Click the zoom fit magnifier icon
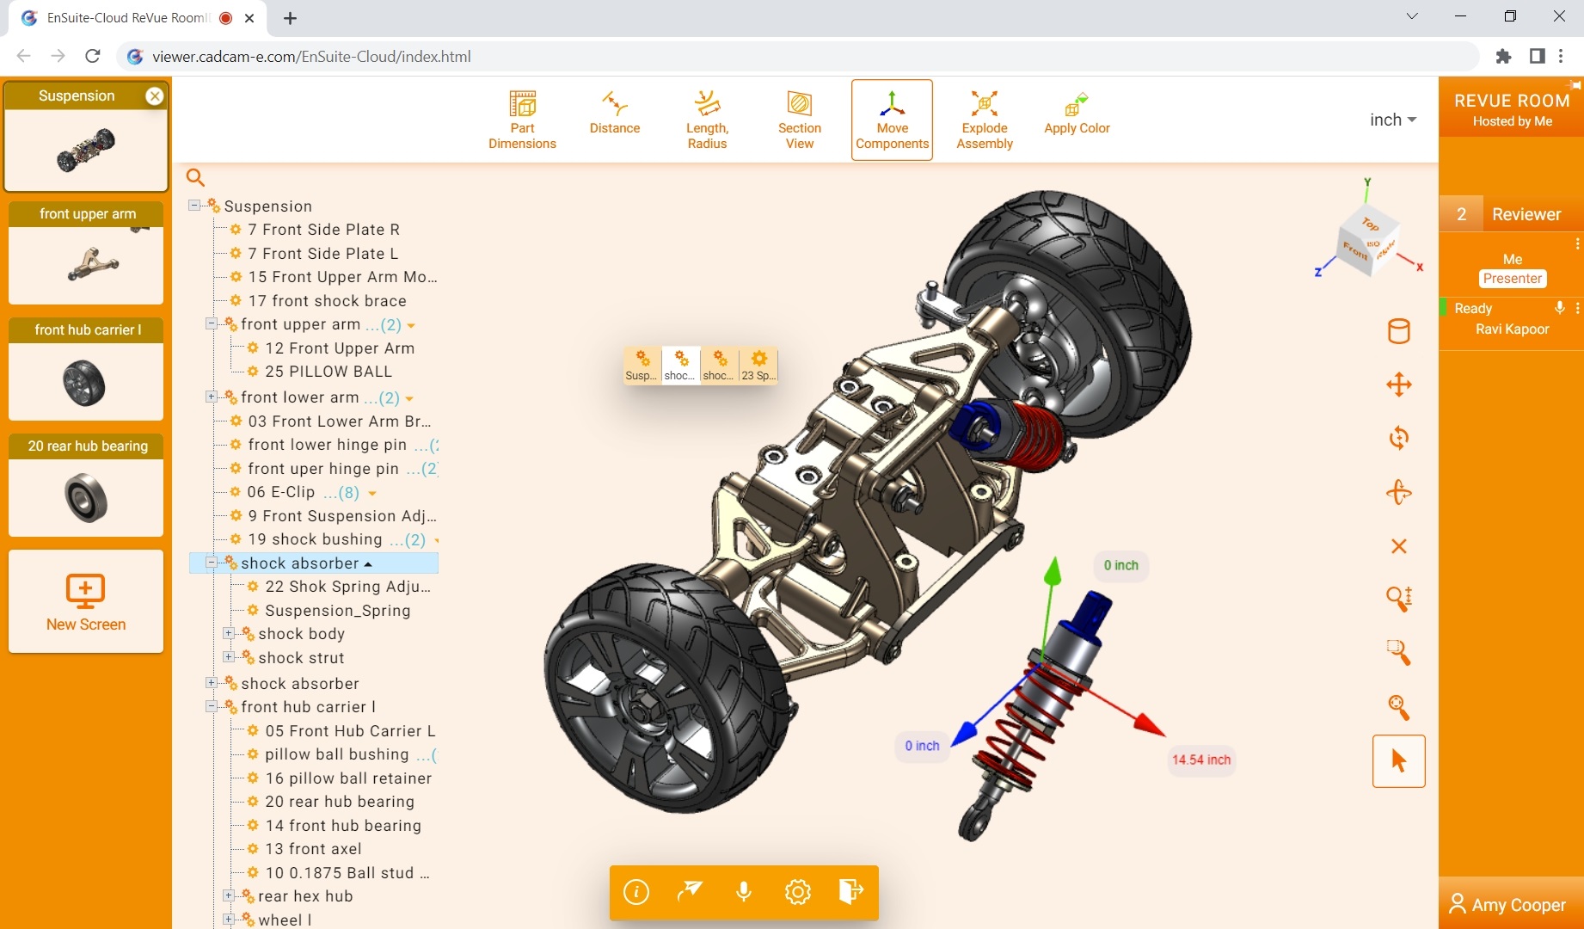1584x929 pixels. tap(1399, 707)
